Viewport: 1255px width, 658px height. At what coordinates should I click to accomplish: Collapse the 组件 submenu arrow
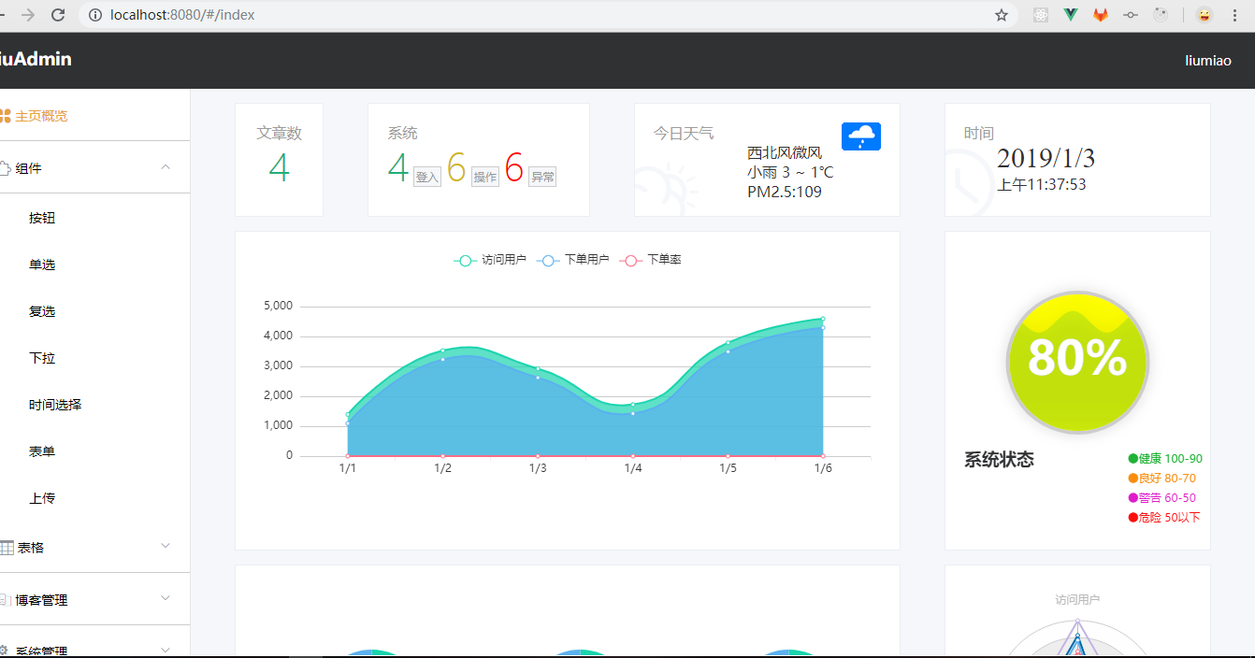166,167
